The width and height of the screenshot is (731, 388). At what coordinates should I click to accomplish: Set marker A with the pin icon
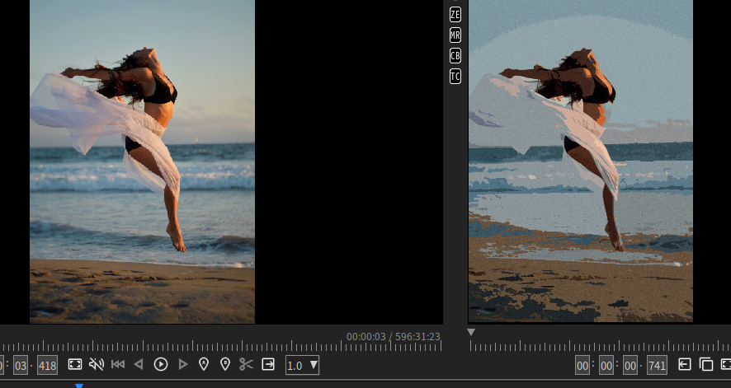coord(204,364)
